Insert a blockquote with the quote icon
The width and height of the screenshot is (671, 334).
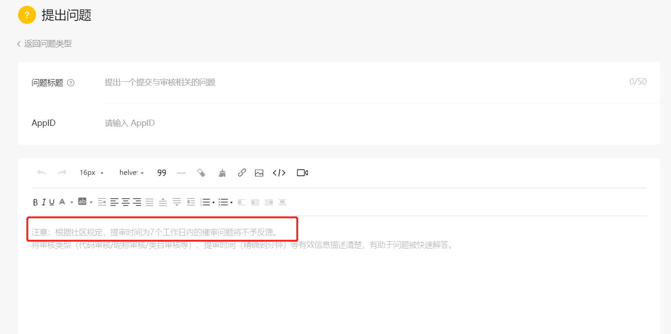coord(162,173)
